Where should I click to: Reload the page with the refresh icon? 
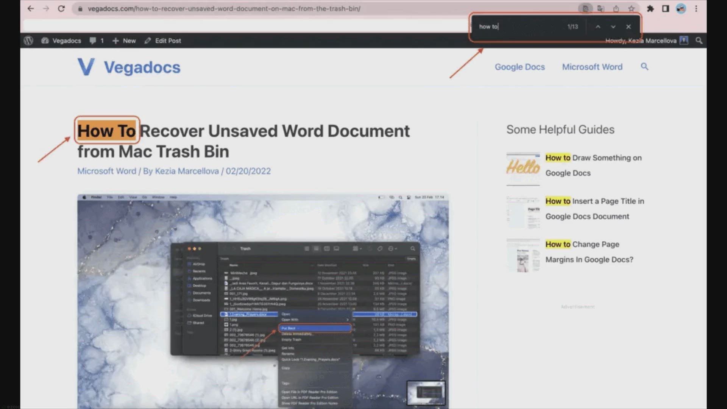(61, 8)
